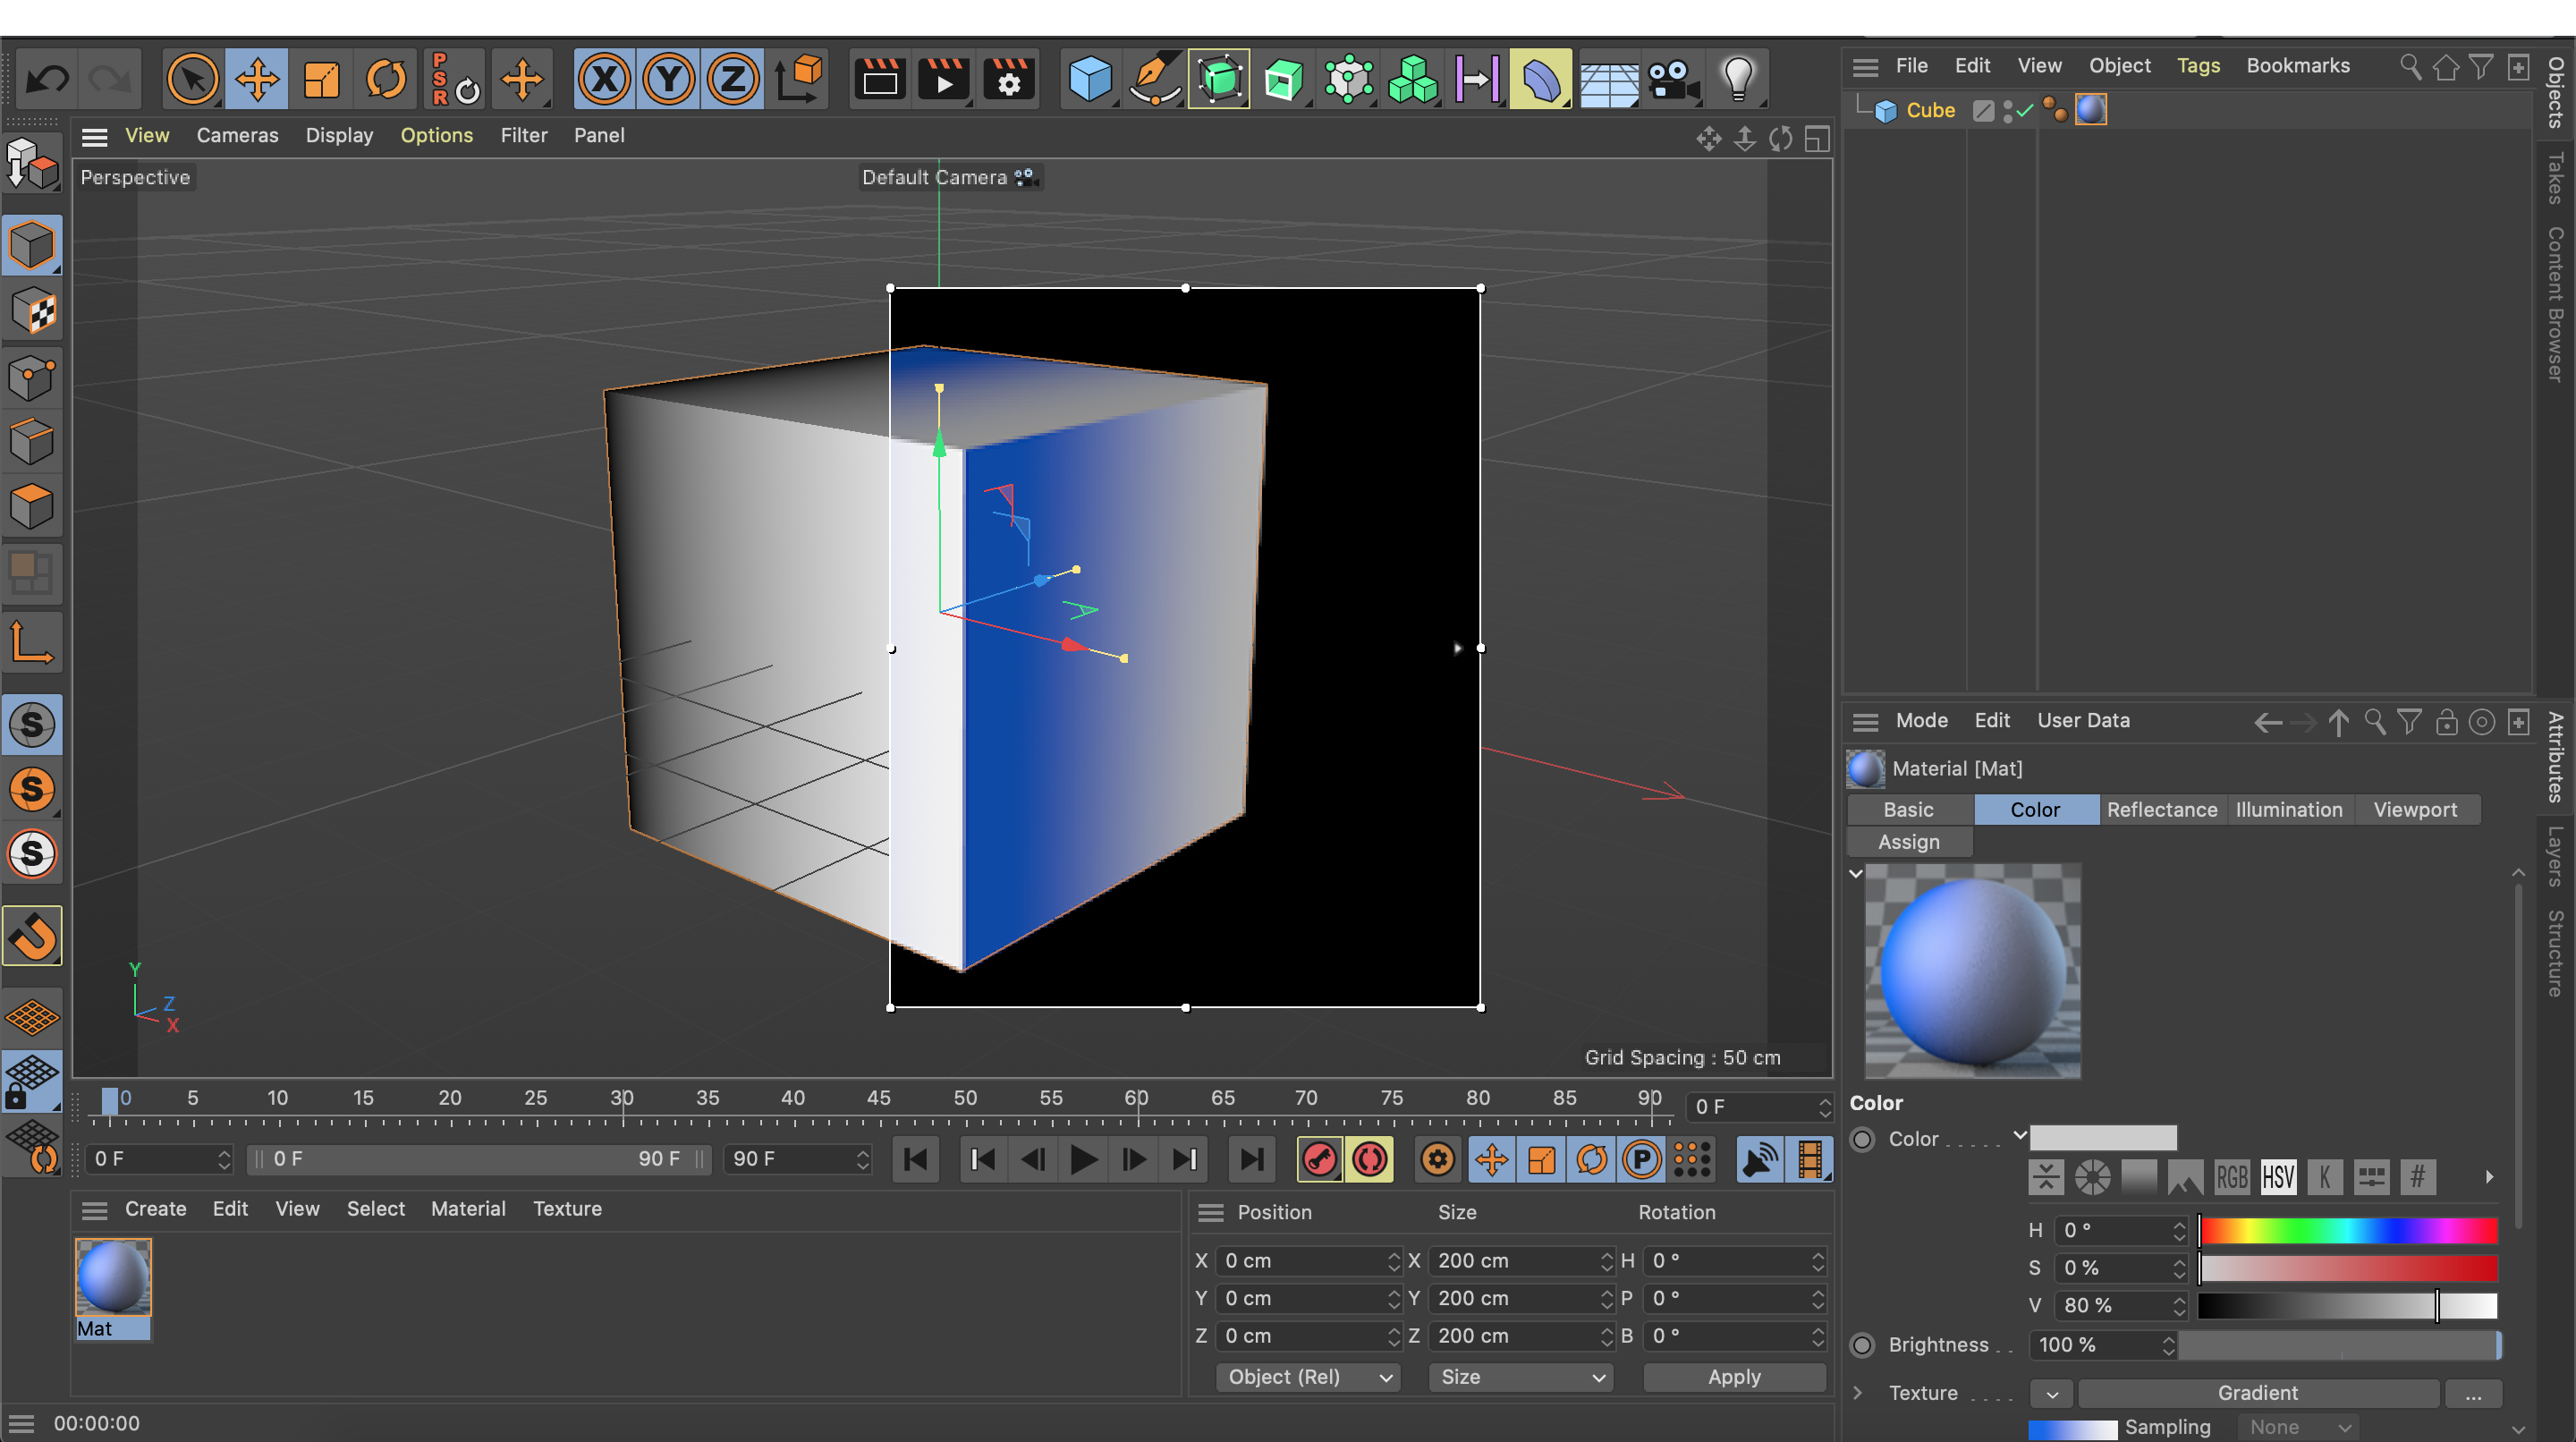2576x1442 pixels.
Task: Collapse the material preview
Action: [x=1856, y=873]
